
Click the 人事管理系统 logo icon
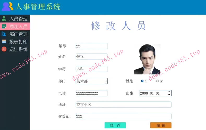[x=8, y=6]
